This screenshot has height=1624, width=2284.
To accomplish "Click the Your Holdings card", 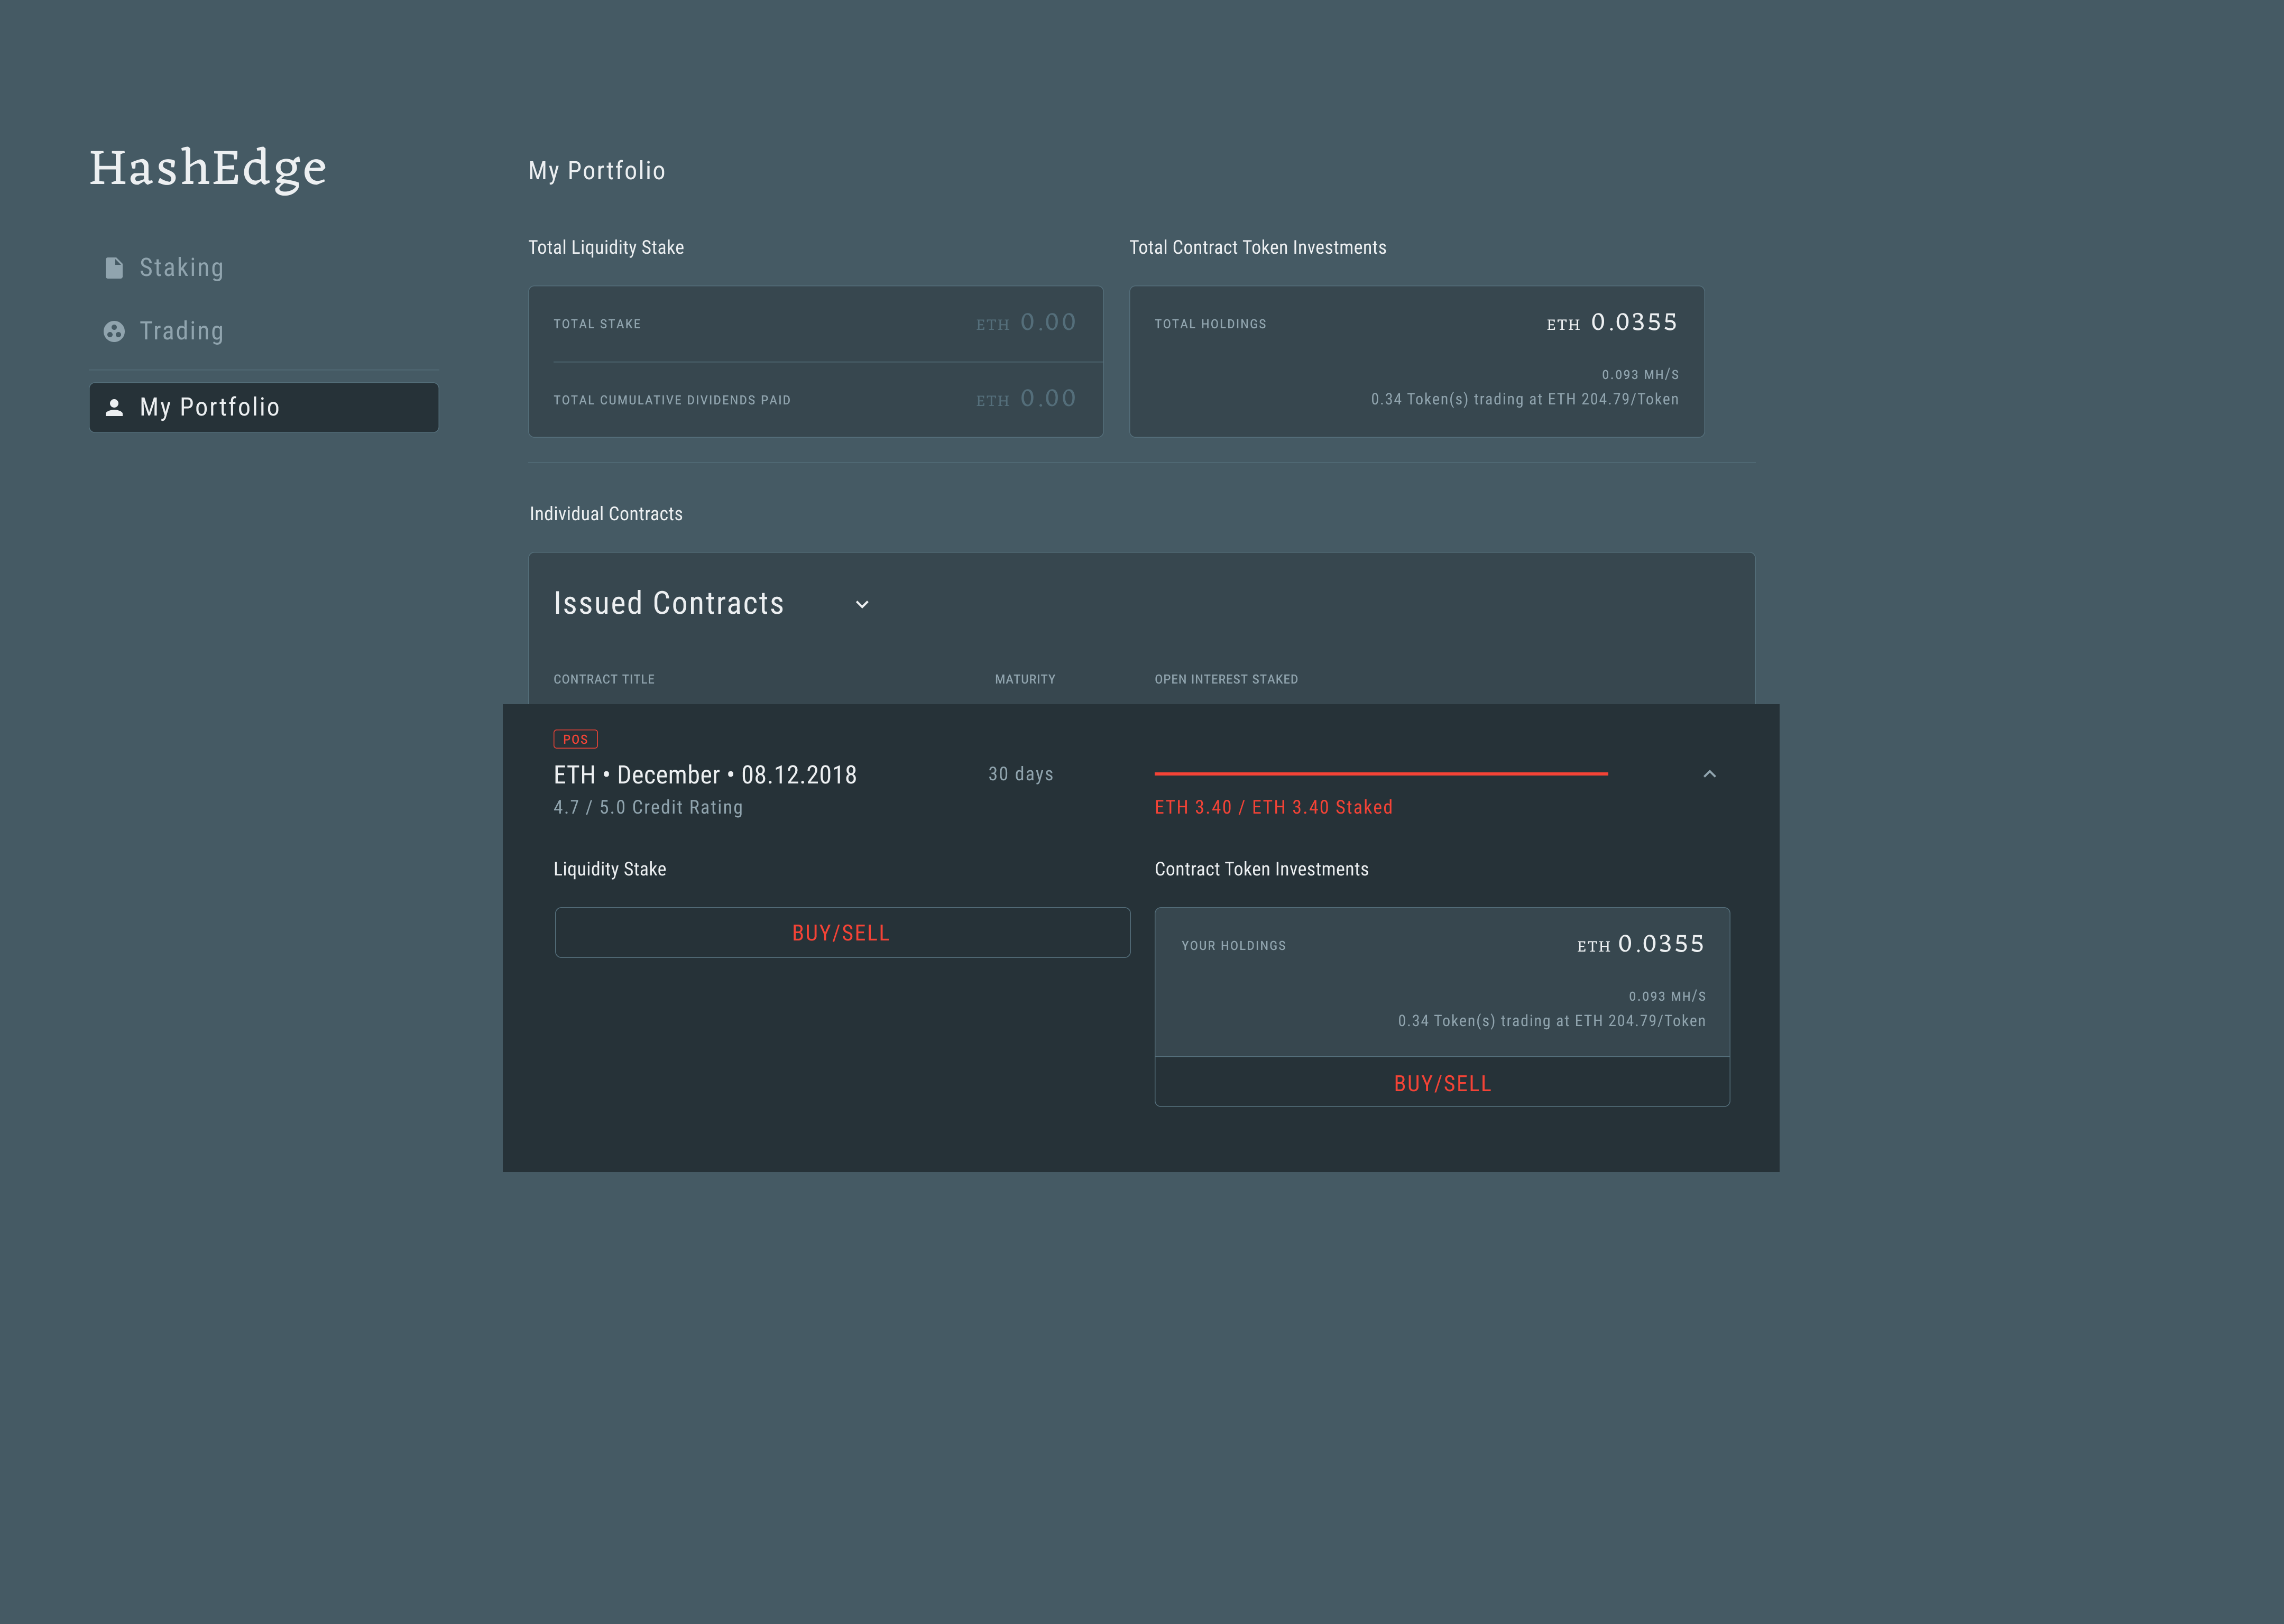I will point(1441,981).
